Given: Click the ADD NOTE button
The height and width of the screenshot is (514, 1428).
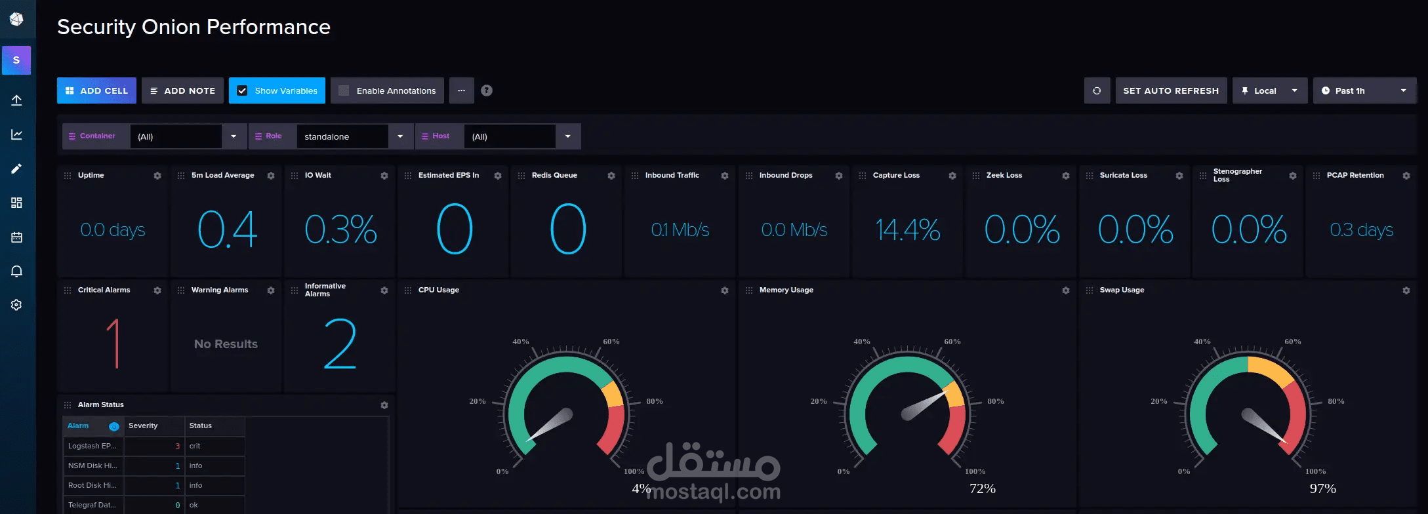Looking at the screenshot, I should click(x=182, y=90).
